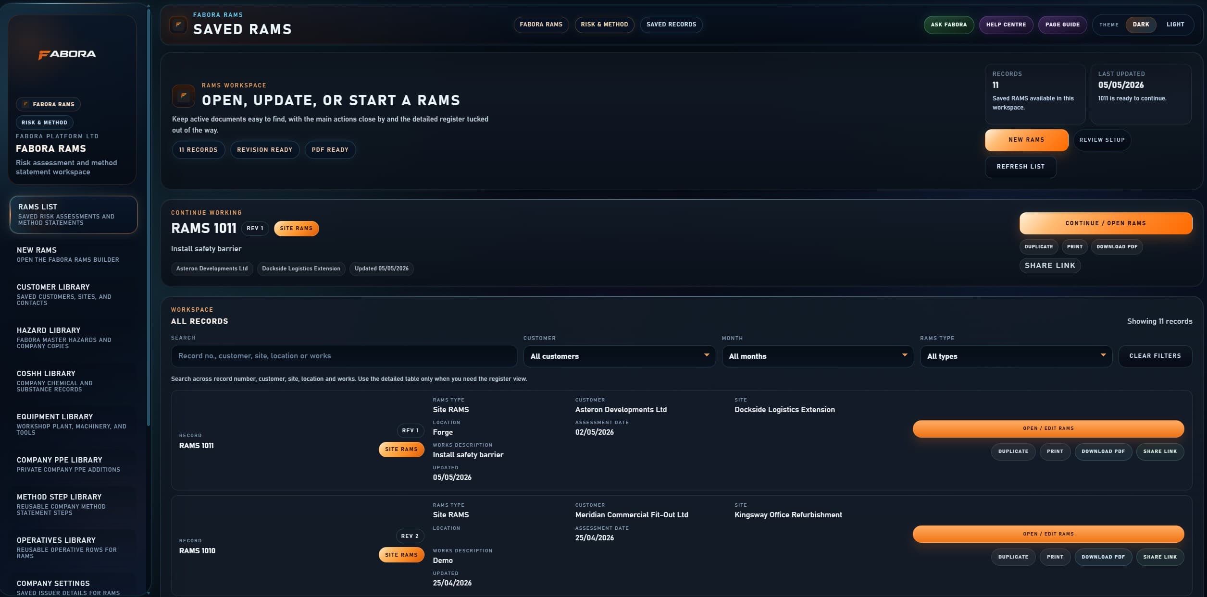Open Method Step Library in sidebar
This screenshot has width=1207, height=597.
pos(74,504)
